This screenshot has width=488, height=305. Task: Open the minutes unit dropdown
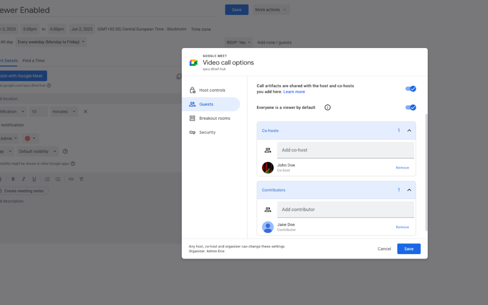pos(64,112)
